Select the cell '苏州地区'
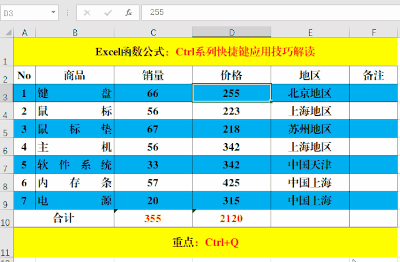Screen dimensions: 400x262 tap(310, 129)
